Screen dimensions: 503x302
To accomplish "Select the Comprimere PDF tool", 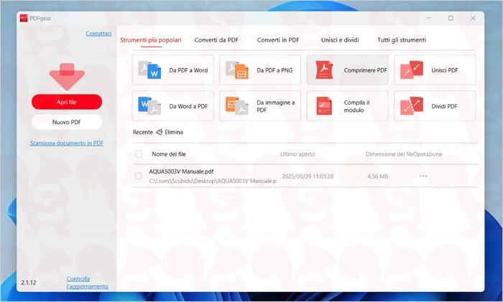I will click(x=347, y=70).
